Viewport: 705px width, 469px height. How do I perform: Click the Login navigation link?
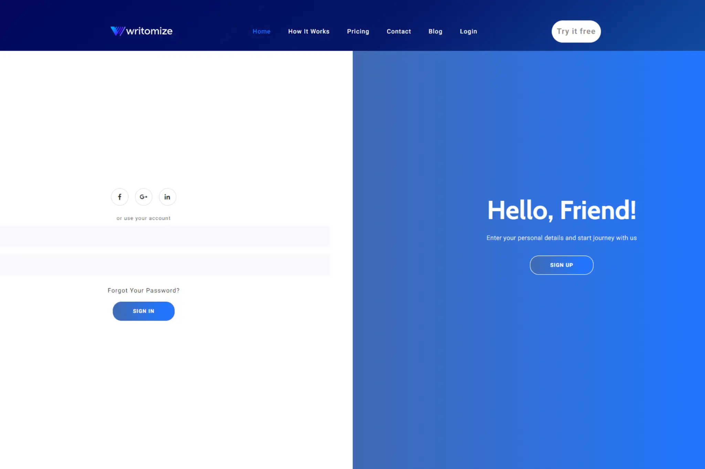468,31
